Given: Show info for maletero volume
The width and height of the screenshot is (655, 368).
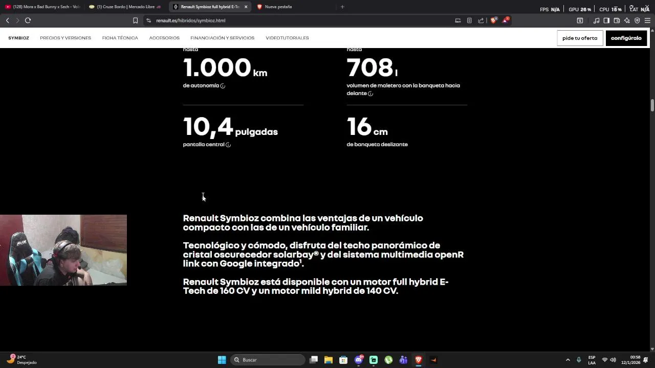Looking at the screenshot, I should [370, 94].
